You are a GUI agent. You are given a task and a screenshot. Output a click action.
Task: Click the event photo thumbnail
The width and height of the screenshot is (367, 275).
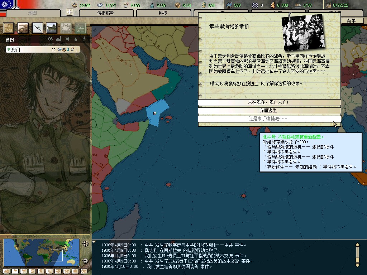tap(304, 33)
